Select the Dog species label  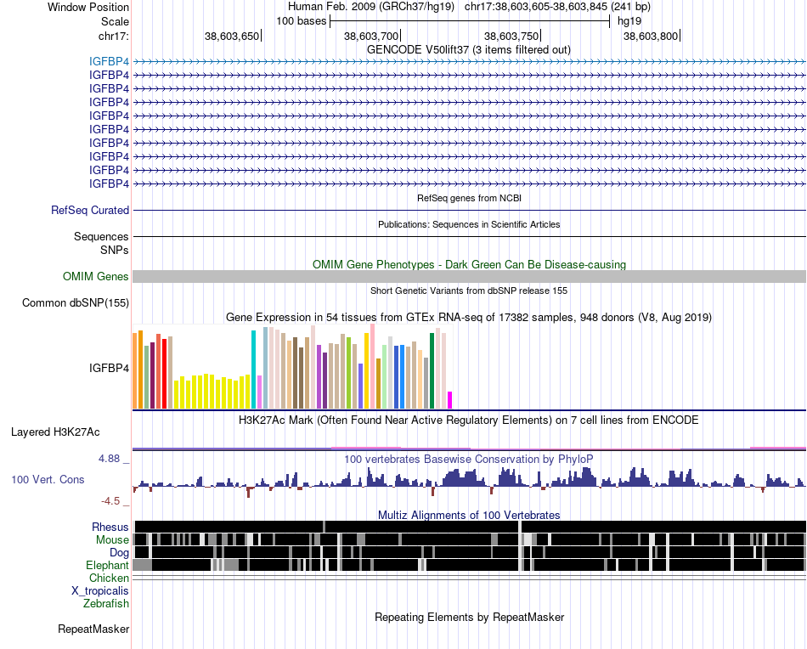[119, 553]
